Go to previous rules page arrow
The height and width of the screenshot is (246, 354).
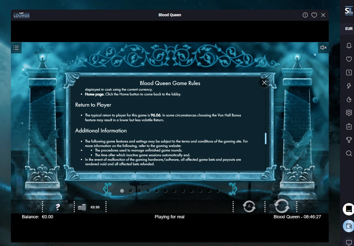(x=107, y=189)
